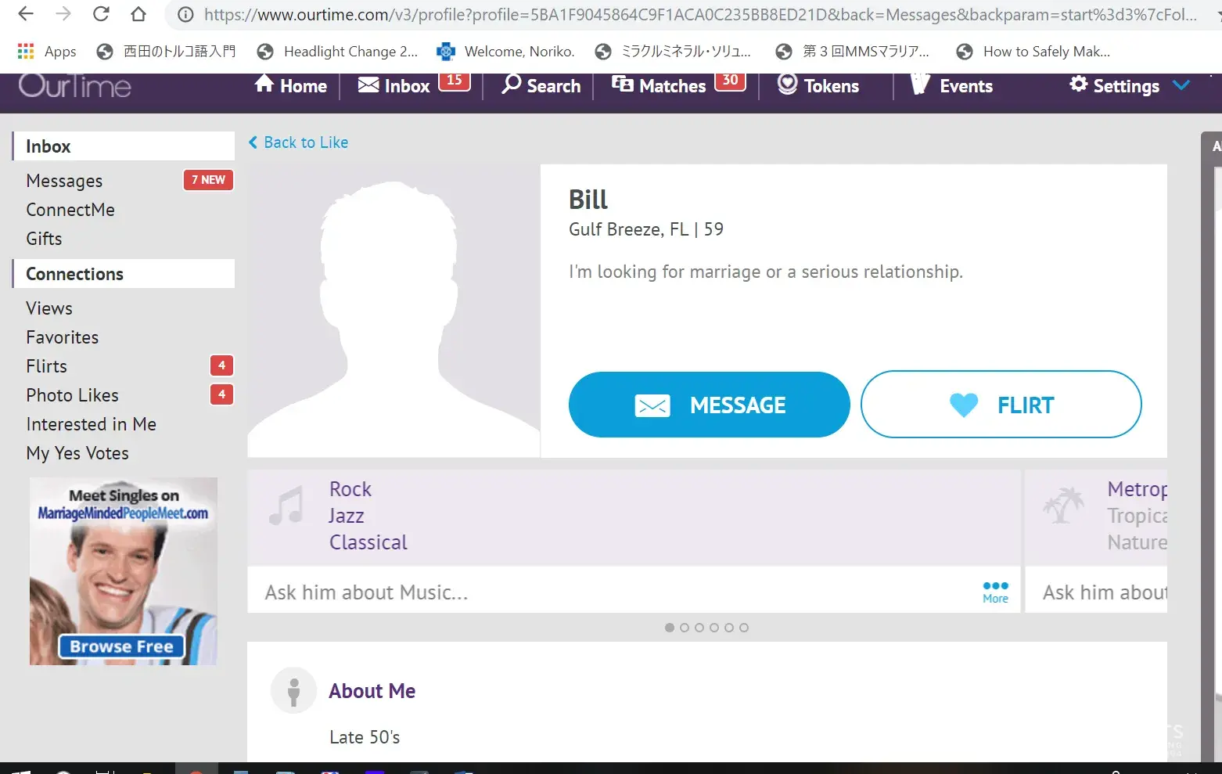Screen dimensions: 1222x774
Task: Click the browser home icon
Action: click(x=138, y=14)
